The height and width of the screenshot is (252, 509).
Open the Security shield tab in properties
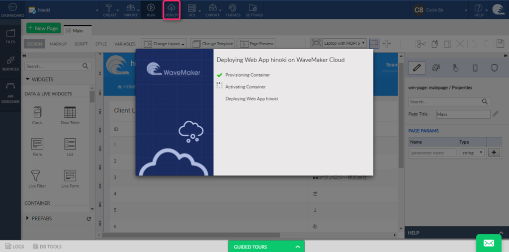pyautogui.click(x=495, y=68)
